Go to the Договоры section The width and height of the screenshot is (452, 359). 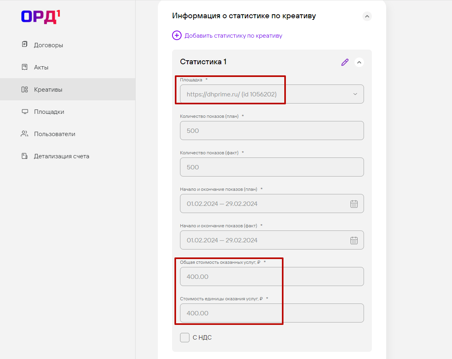point(48,45)
